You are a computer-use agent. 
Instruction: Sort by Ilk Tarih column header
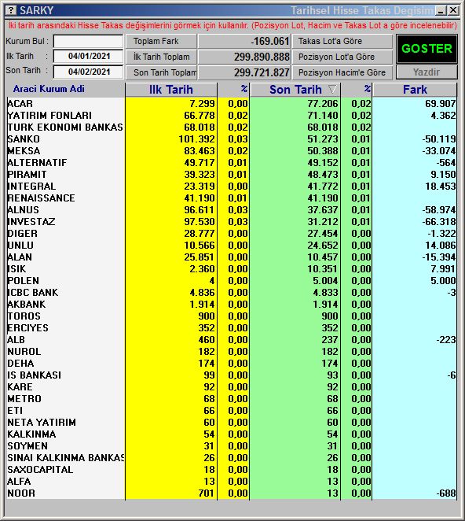171,90
